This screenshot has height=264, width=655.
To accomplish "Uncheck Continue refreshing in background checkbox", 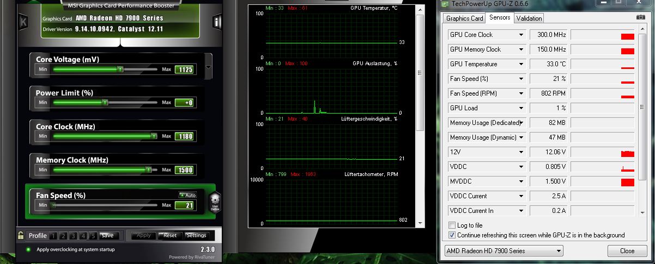I will pos(452,235).
